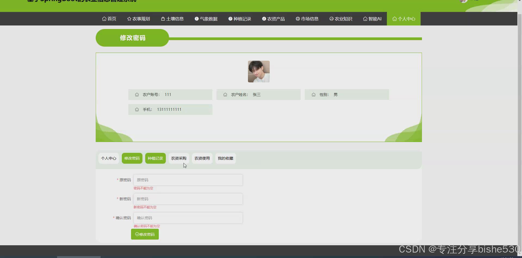The height and width of the screenshot is (258, 522).
Task: Click the face icon next to 农业知识
Action: [331, 19]
